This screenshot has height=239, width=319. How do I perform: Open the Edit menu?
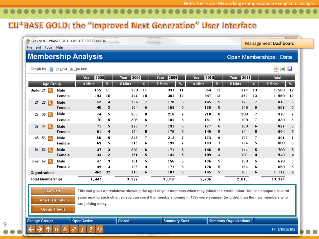[x=38, y=47]
